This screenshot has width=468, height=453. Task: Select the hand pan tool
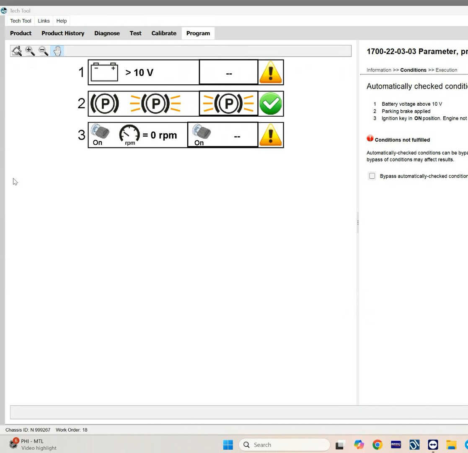(57, 51)
